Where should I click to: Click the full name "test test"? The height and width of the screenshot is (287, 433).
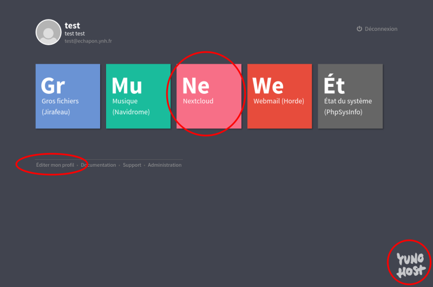pyautogui.click(x=76, y=33)
